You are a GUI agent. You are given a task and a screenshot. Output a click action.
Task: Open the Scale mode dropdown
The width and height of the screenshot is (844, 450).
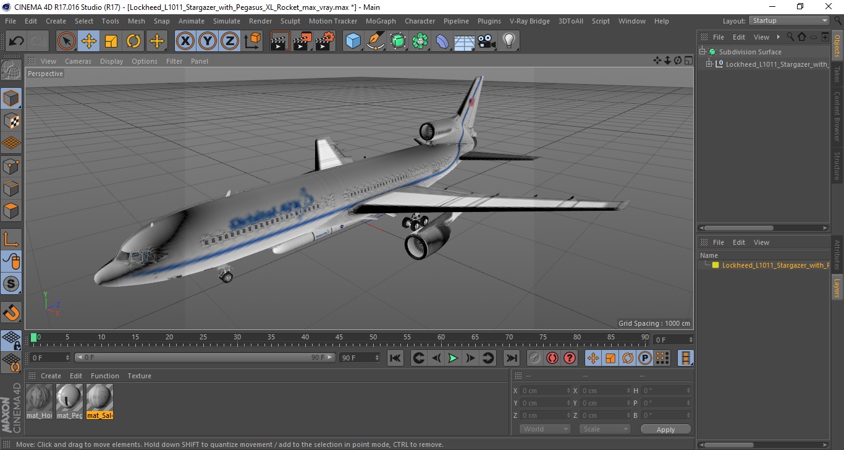(x=604, y=429)
